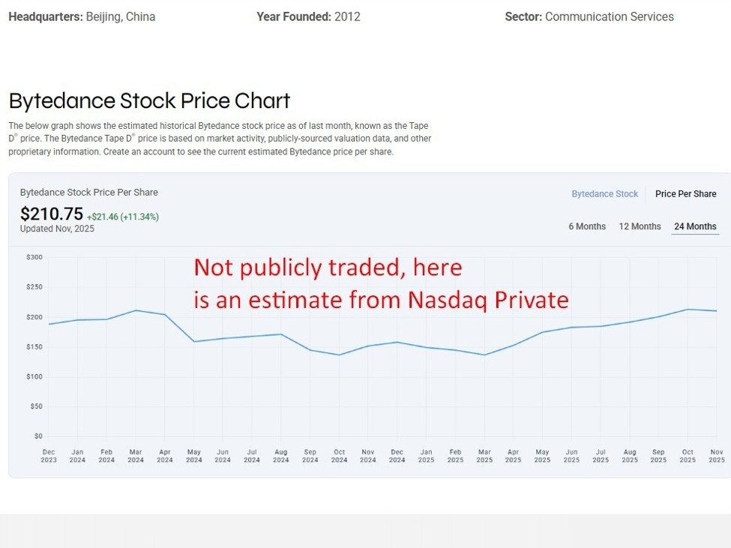Click the Dec 2023 x-axis label
Viewport: 731px width, 548px height.
pos(48,456)
